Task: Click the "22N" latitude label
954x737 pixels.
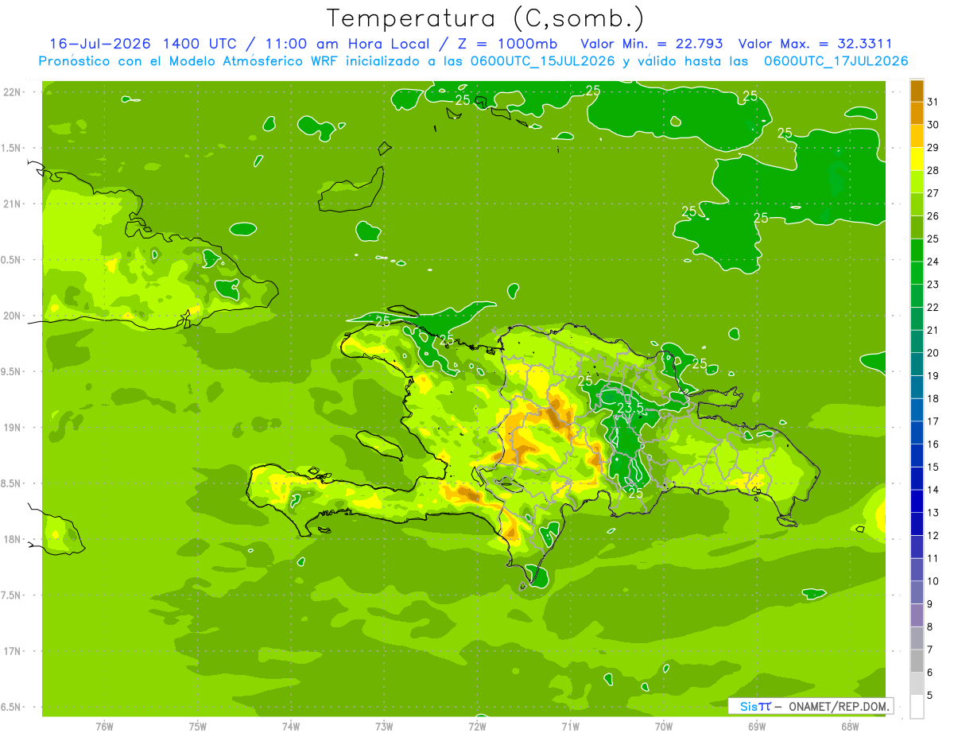Action: coord(13,92)
